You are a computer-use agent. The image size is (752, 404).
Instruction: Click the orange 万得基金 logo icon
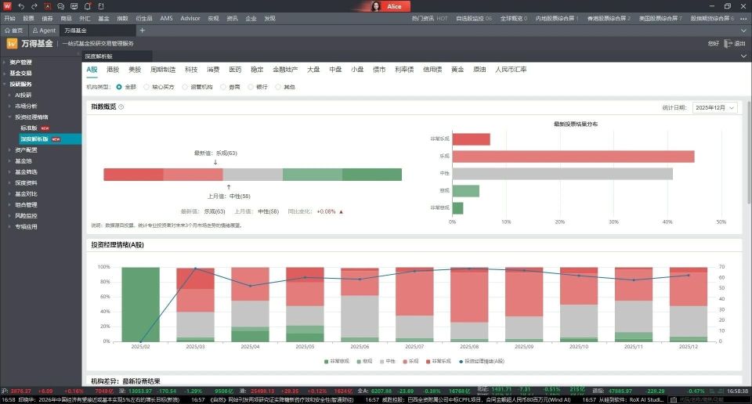click(x=12, y=44)
